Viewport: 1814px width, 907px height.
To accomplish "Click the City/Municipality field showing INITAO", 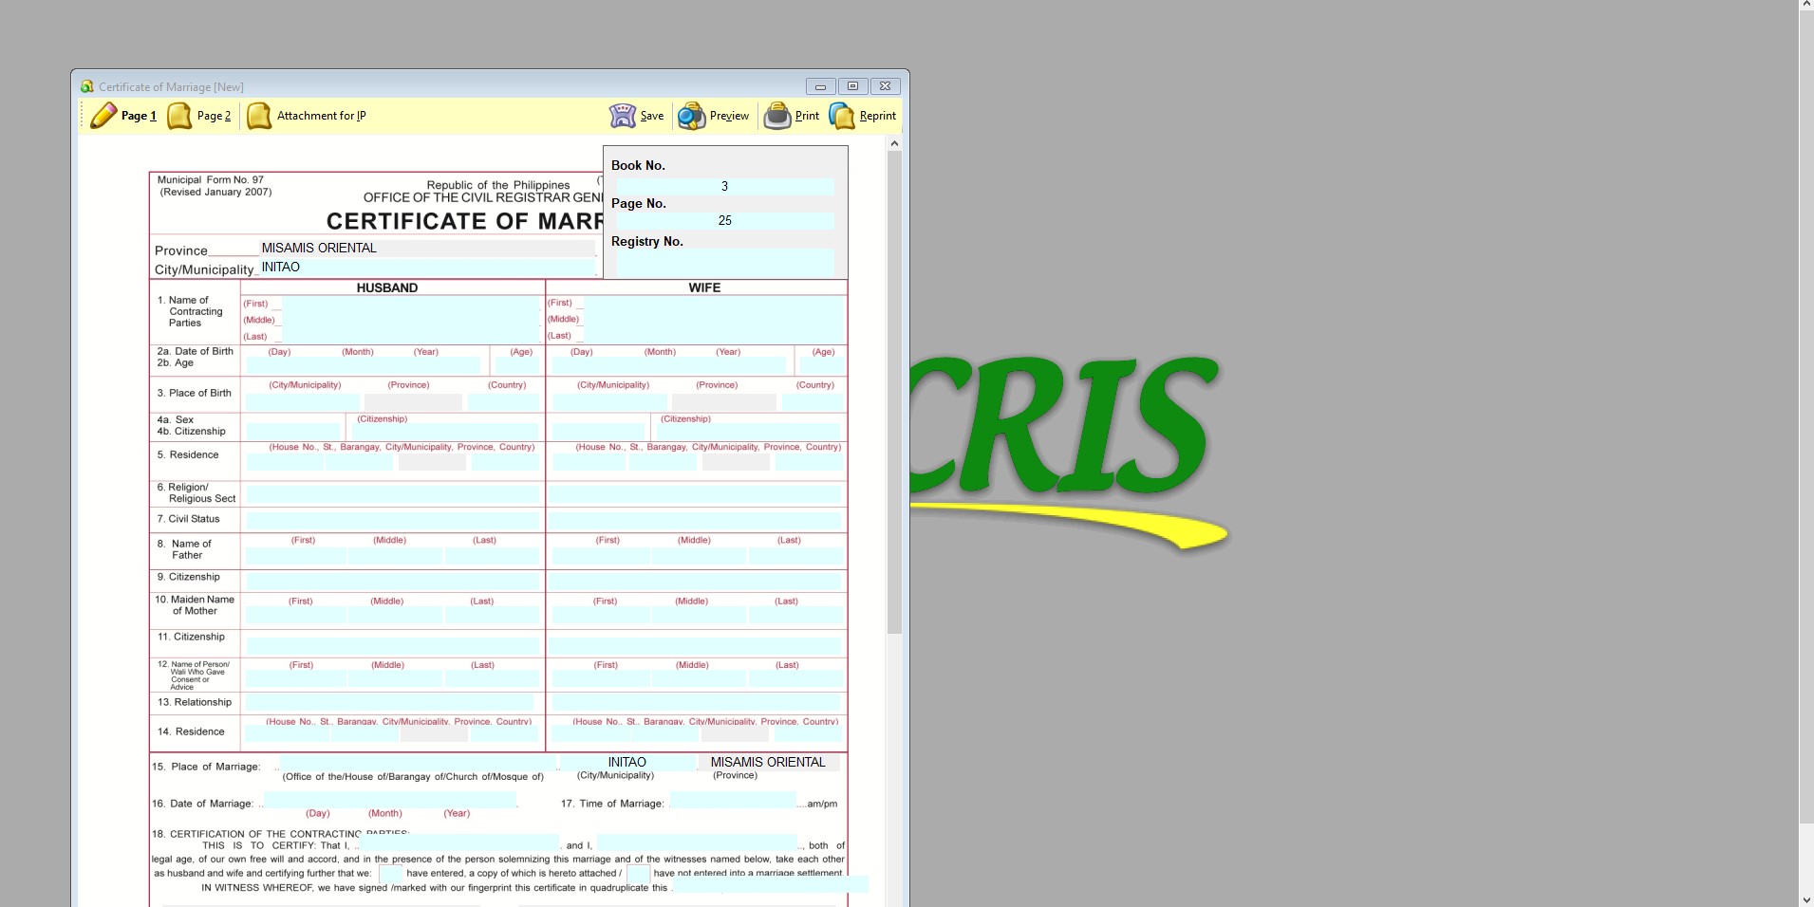I will pyautogui.click(x=427, y=267).
